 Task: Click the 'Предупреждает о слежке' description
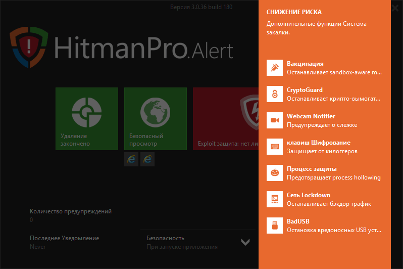(x=322, y=125)
